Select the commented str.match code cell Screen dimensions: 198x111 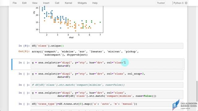(107, 85)
